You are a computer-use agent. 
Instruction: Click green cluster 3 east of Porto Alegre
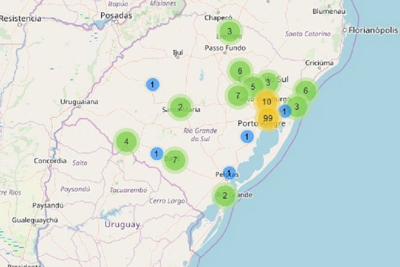click(297, 106)
